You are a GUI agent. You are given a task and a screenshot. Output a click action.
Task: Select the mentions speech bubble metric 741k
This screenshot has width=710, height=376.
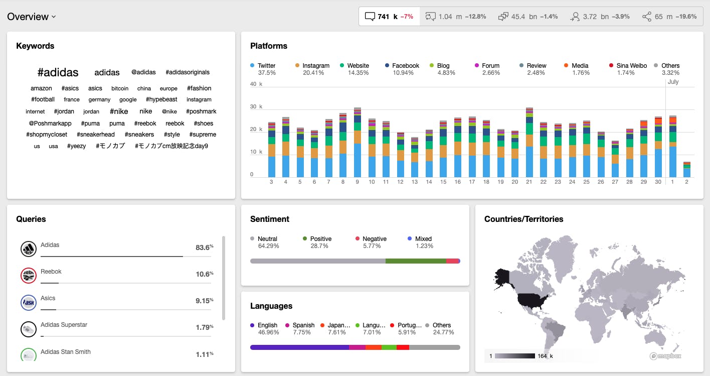click(x=389, y=16)
